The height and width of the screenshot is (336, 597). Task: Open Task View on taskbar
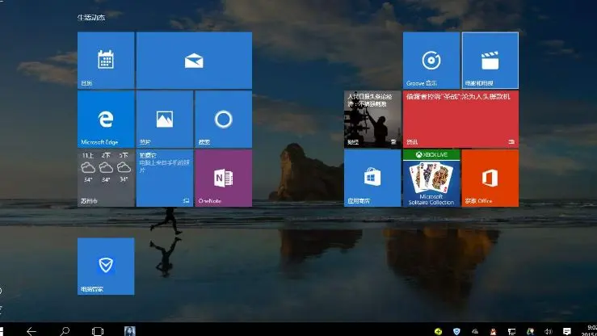tap(98, 331)
